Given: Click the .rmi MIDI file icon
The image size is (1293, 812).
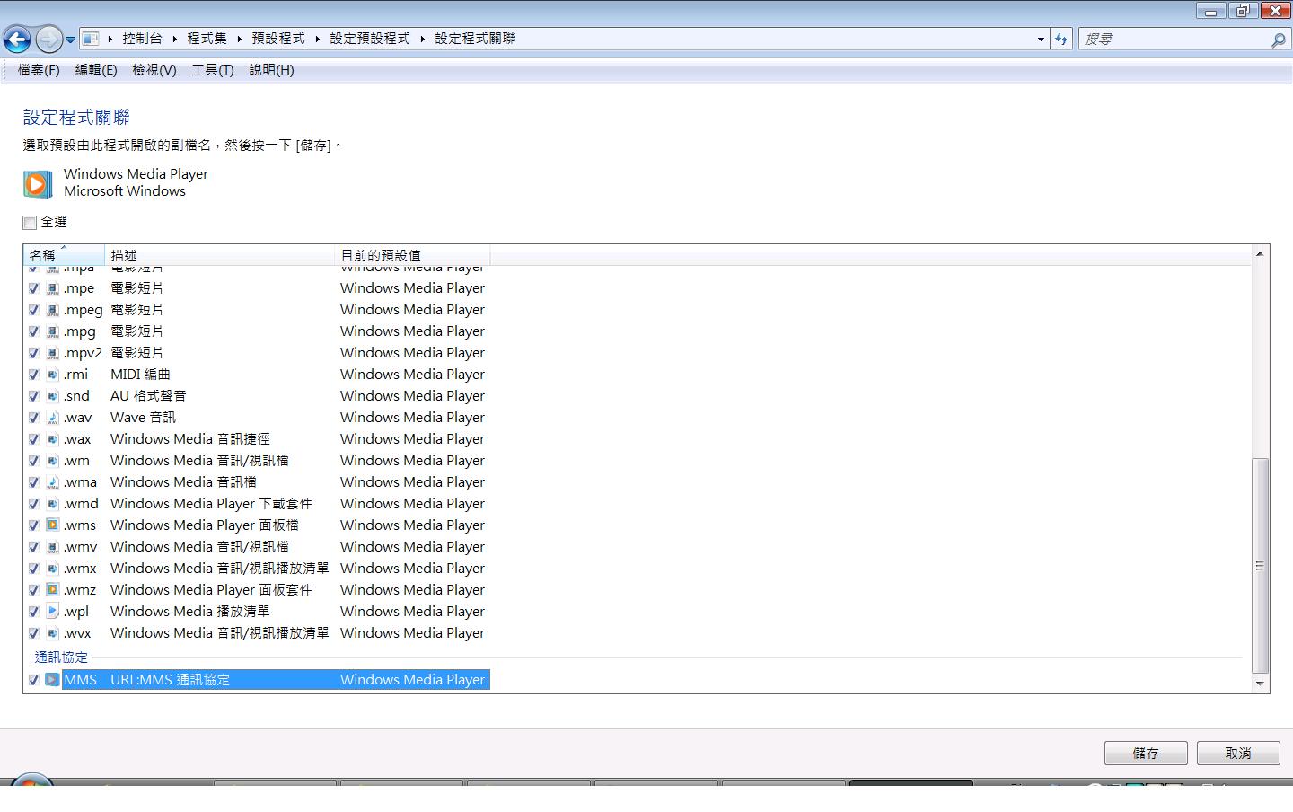Looking at the screenshot, I should (53, 375).
